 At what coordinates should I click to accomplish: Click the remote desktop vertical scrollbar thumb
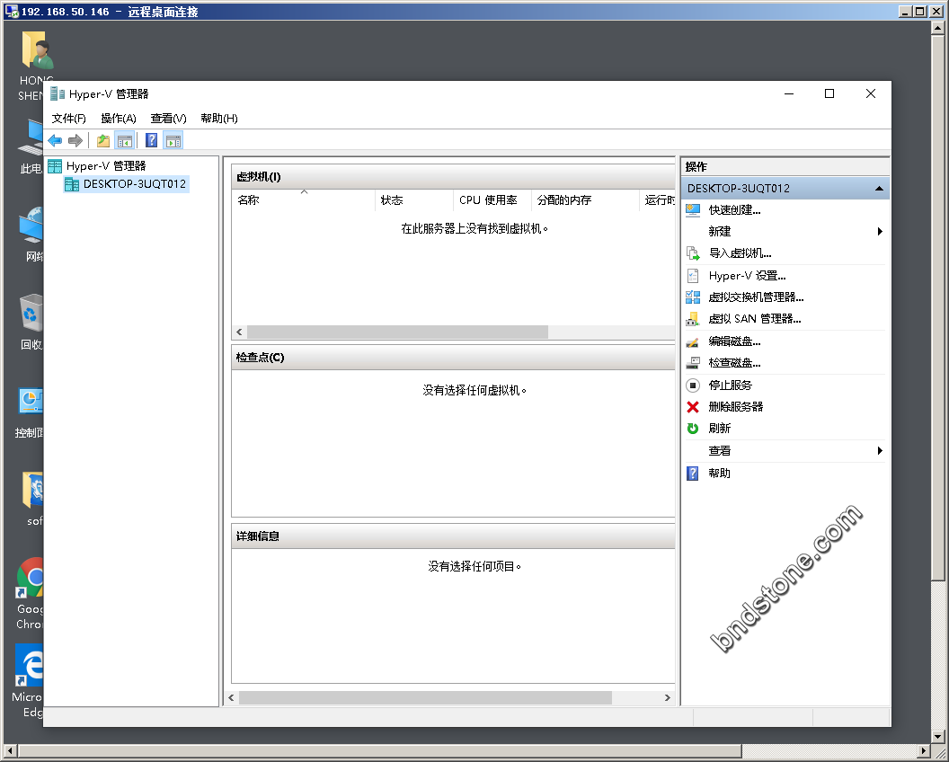tap(937, 306)
